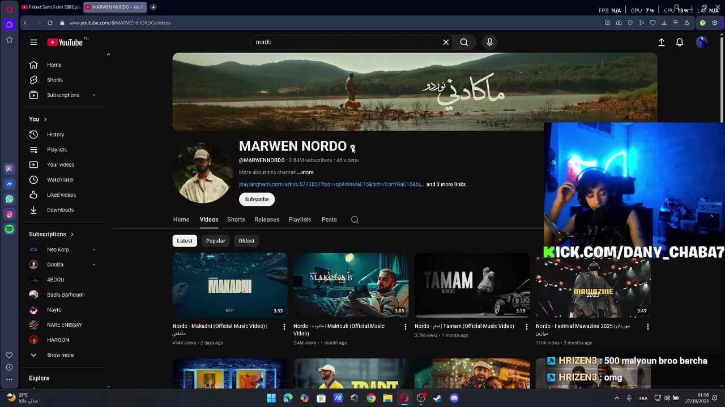Open WhatsApp in Opera sidebar
725x407 pixels.
(x=9, y=199)
